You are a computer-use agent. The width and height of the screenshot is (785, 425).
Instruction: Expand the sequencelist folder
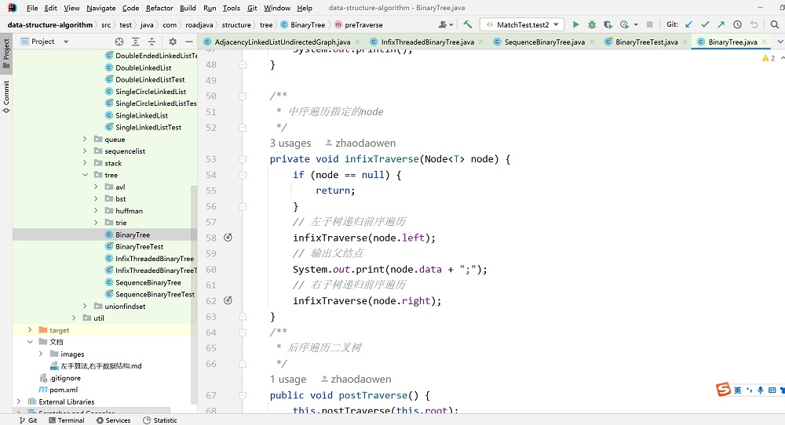(85, 151)
